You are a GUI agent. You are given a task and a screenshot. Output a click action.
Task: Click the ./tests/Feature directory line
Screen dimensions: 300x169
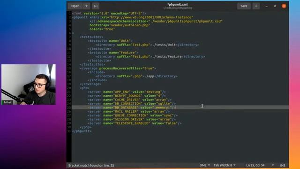click(150, 56)
